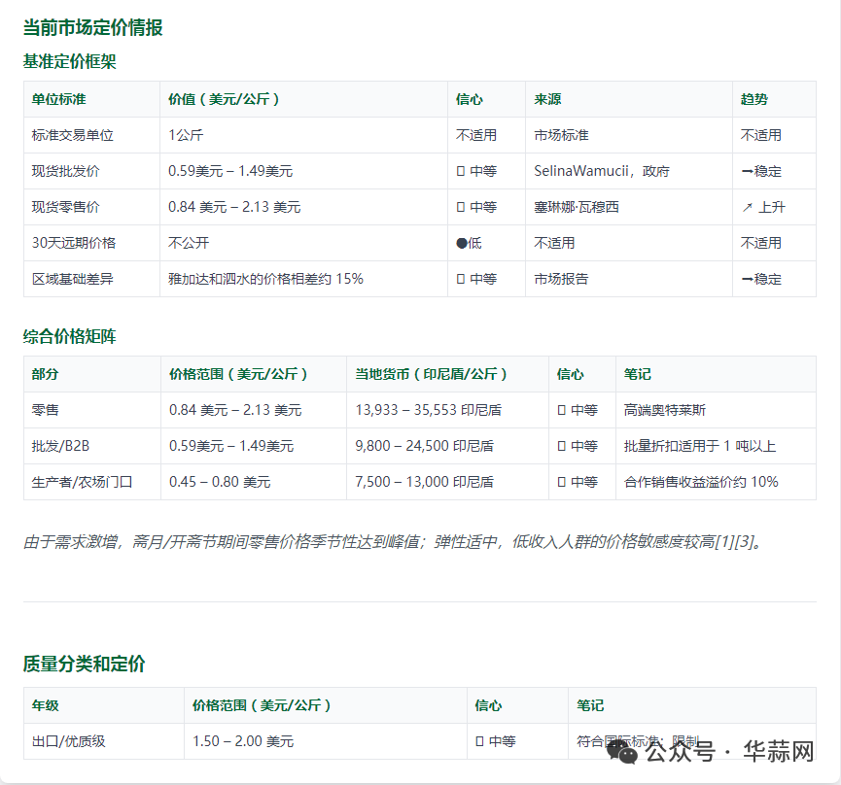Image resolution: width=841 pixels, height=785 pixels.
Task: Click the confidence icon in the 零售 row
Action: (560, 410)
